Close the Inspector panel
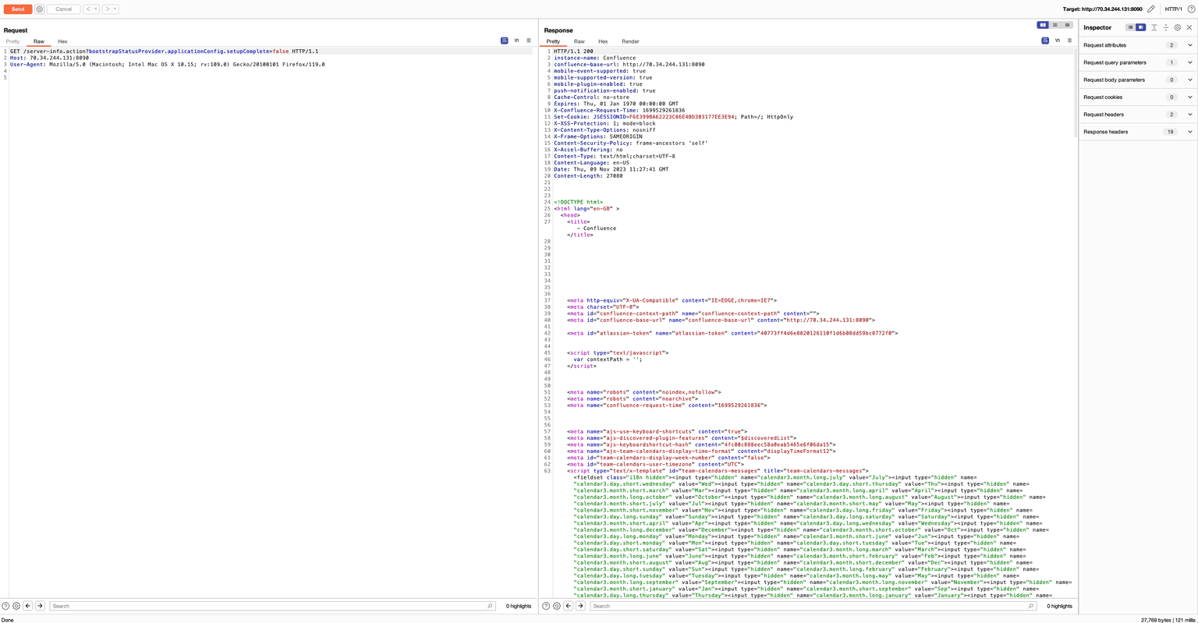Screen dimensions: 1198x623 (x=1189, y=27)
